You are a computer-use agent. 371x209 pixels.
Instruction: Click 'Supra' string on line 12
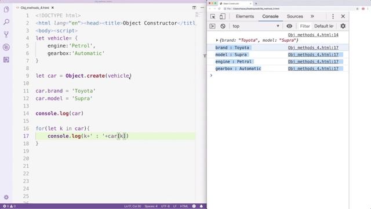(x=82, y=99)
